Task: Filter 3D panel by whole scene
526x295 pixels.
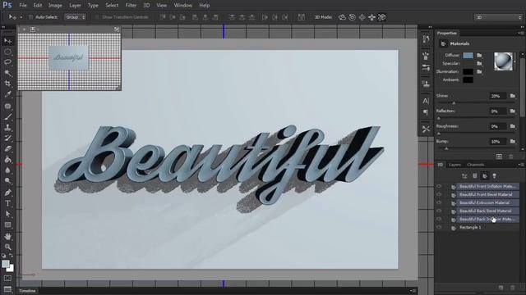Action: [x=464, y=176]
